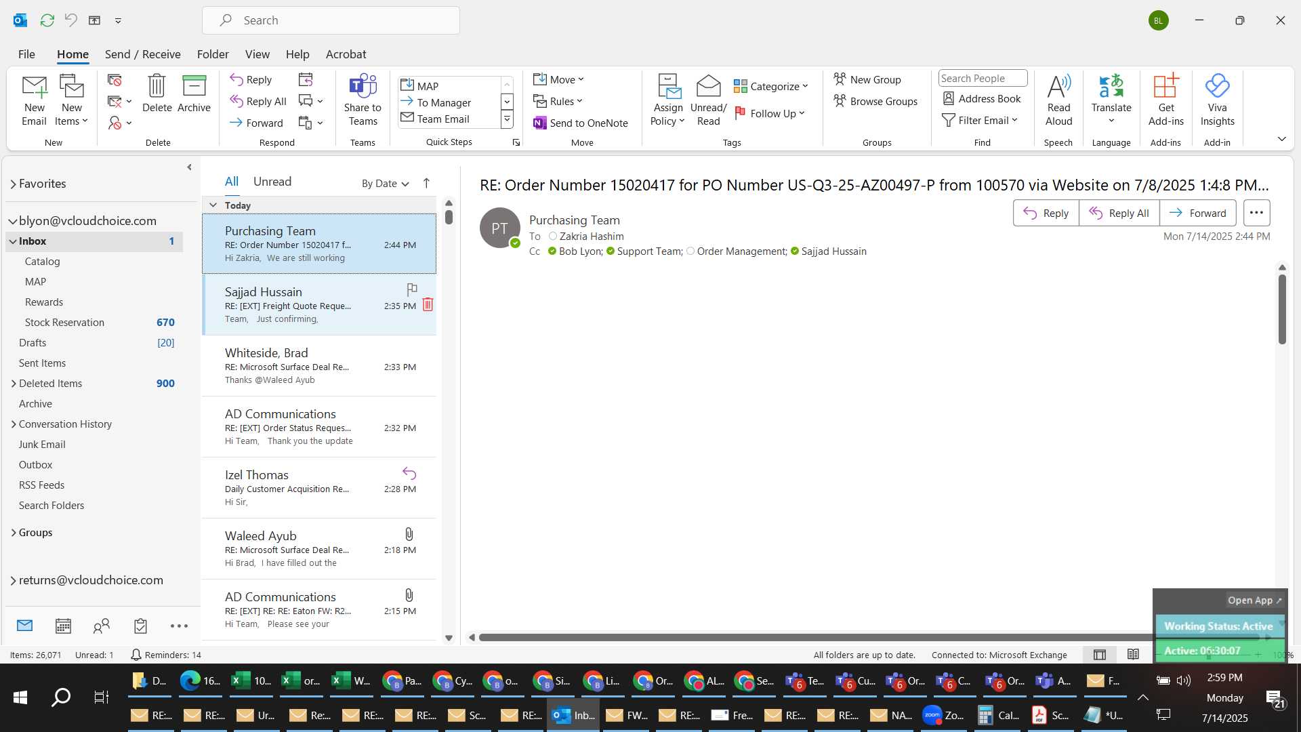Switch to Reading view in status bar

[x=1133, y=655]
